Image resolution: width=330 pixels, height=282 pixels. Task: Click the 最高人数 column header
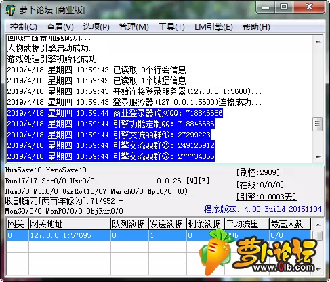[x=290, y=224]
